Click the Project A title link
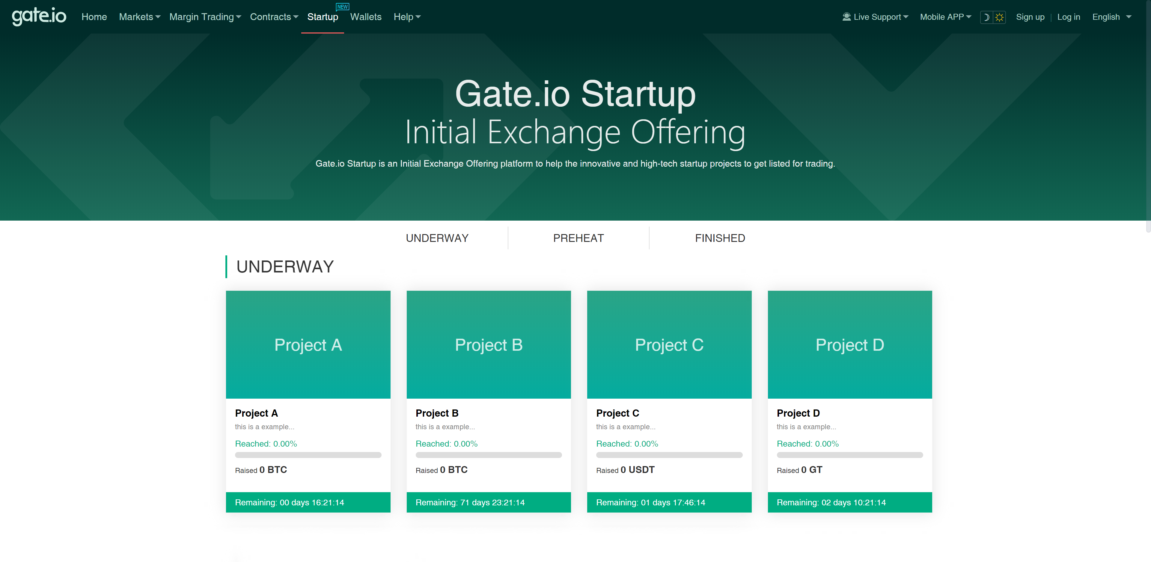 point(257,413)
